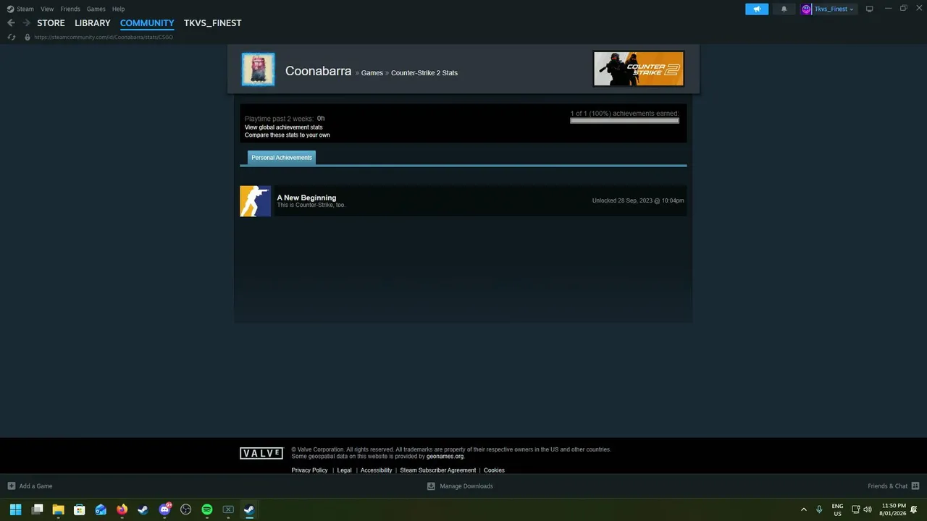The height and width of the screenshot is (521, 927).
Task: Go forward with the right arrow button
Action: click(x=26, y=23)
